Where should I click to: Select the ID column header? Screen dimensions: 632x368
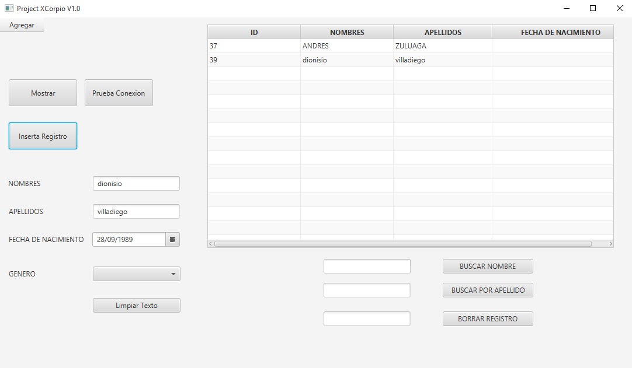254,32
